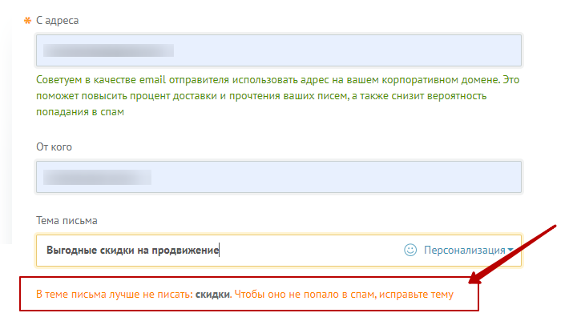
Task: Click the blurred sender email address value
Action: [108, 50]
